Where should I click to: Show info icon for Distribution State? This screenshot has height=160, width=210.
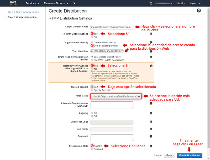click(151, 146)
